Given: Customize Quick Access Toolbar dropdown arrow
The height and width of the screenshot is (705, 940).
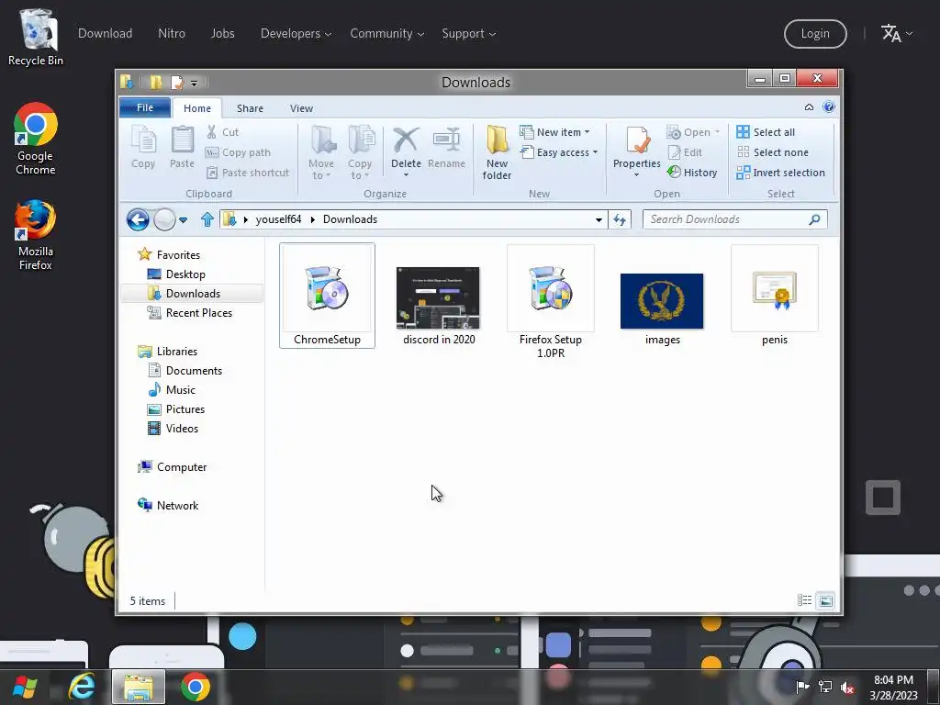Looking at the screenshot, I should pos(195,84).
